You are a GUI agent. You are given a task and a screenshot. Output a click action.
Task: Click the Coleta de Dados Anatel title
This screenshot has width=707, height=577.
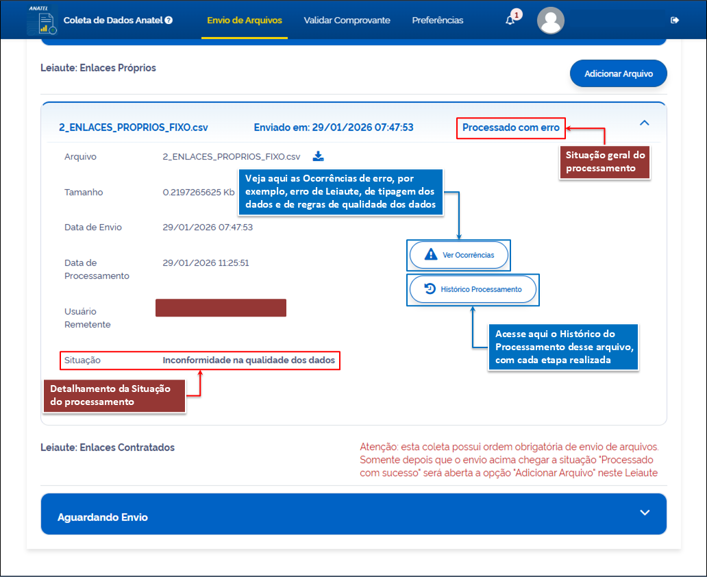click(x=113, y=21)
